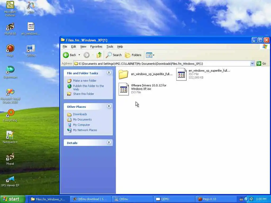The height and width of the screenshot is (203, 271).
Task: Go to Downloads in Other Places
Action: tap(80, 114)
